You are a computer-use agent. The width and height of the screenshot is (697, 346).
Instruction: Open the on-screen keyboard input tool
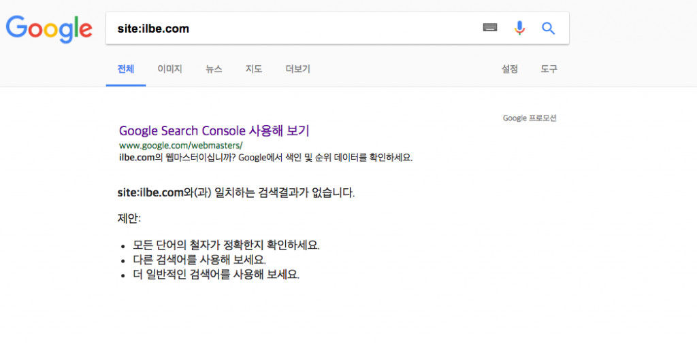click(490, 28)
